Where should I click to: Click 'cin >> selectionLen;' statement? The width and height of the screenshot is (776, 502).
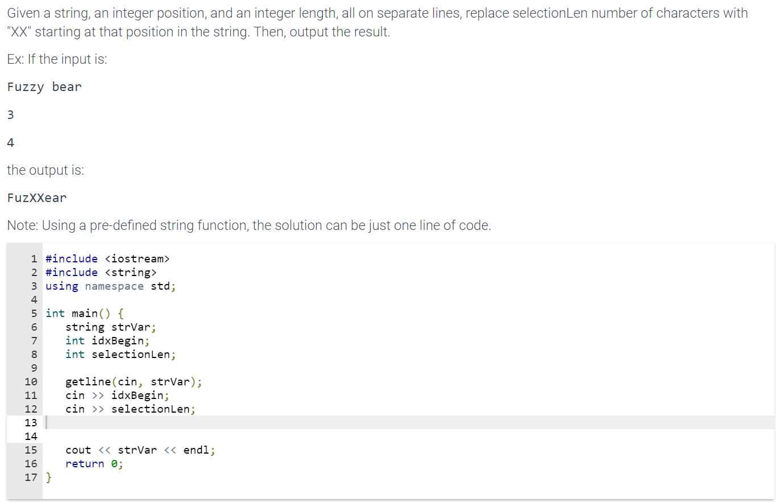pos(130,409)
